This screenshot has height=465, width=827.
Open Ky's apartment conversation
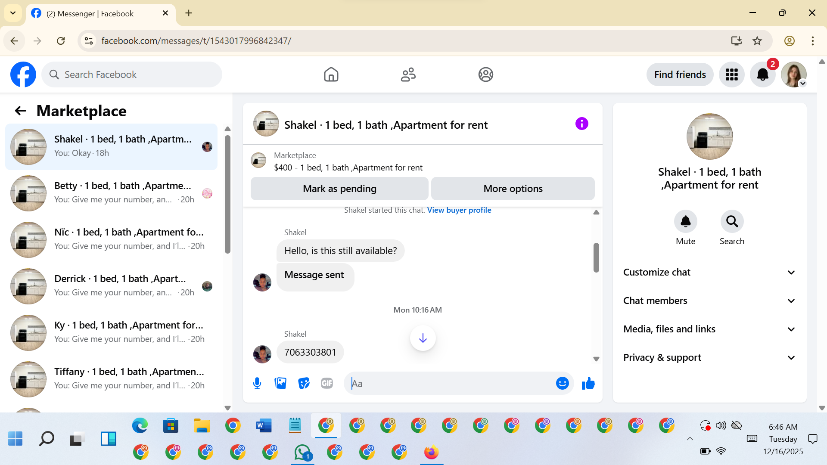111,333
